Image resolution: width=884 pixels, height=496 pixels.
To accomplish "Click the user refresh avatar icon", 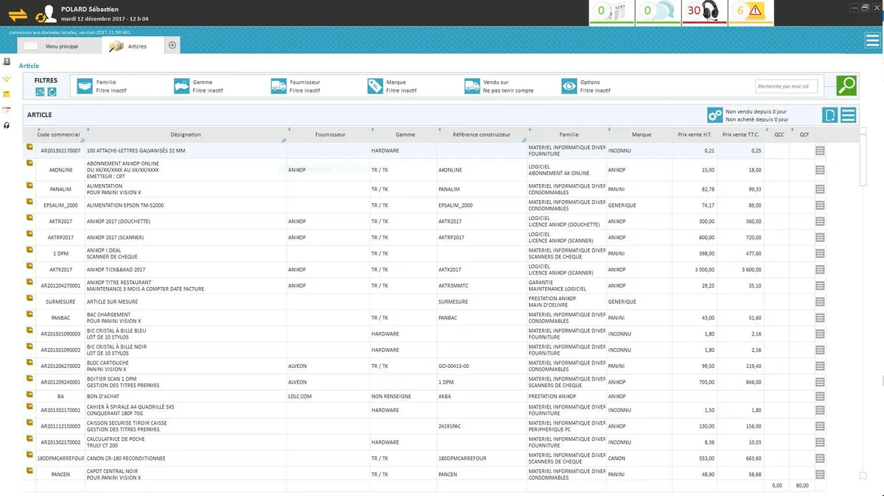I will tap(46, 13).
